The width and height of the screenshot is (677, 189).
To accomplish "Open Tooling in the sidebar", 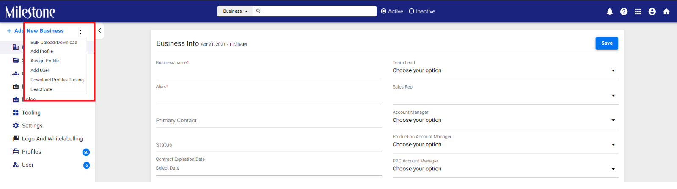I will pos(31,113).
